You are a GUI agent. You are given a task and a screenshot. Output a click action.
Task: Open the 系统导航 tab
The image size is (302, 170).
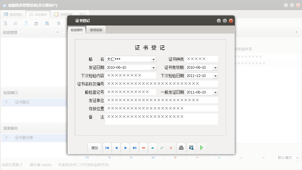tap(13, 14)
